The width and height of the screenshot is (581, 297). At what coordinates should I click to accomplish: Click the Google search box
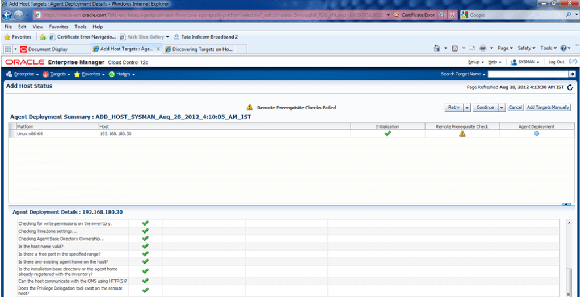tap(516, 15)
